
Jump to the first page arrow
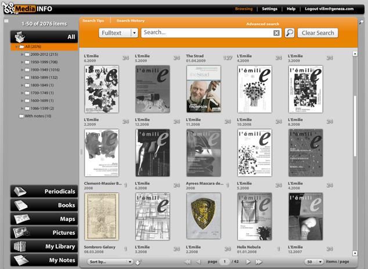pyautogui.click(x=187, y=261)
